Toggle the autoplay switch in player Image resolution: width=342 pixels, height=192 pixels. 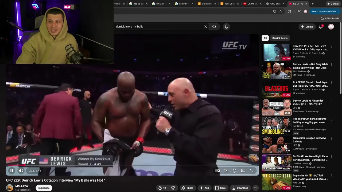tap(217, 171)
